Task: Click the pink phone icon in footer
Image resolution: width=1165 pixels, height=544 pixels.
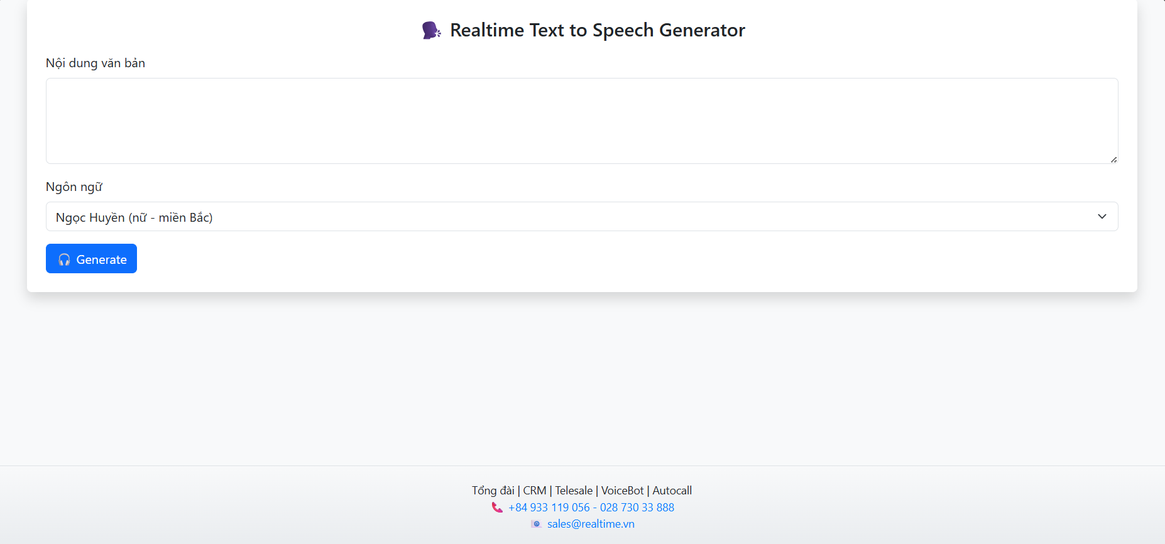Action: click(497, 508)
